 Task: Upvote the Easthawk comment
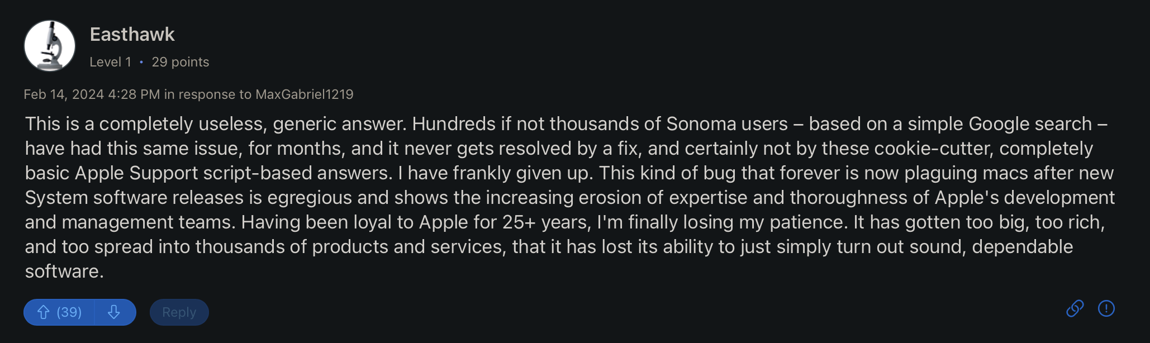tap(44, 312)
